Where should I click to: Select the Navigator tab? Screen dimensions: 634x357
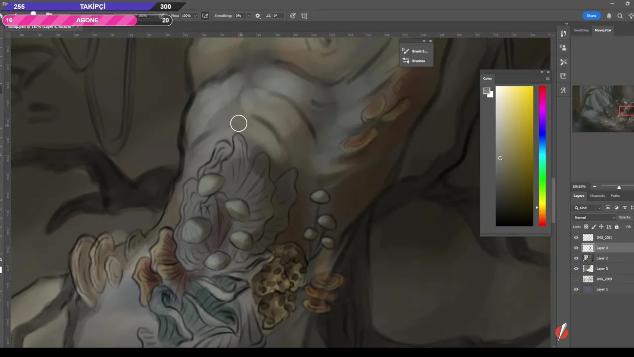coord(603,30)
